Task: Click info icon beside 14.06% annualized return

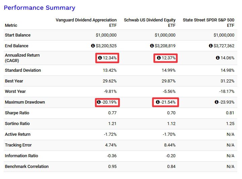Action: 217,58
